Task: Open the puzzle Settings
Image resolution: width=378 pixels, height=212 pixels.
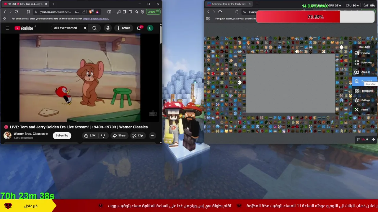Action: click(365, 100)
